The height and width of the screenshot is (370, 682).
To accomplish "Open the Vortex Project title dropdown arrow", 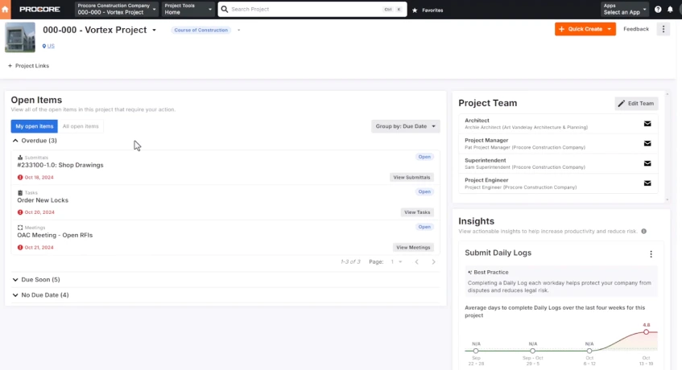I will point(154,31).
